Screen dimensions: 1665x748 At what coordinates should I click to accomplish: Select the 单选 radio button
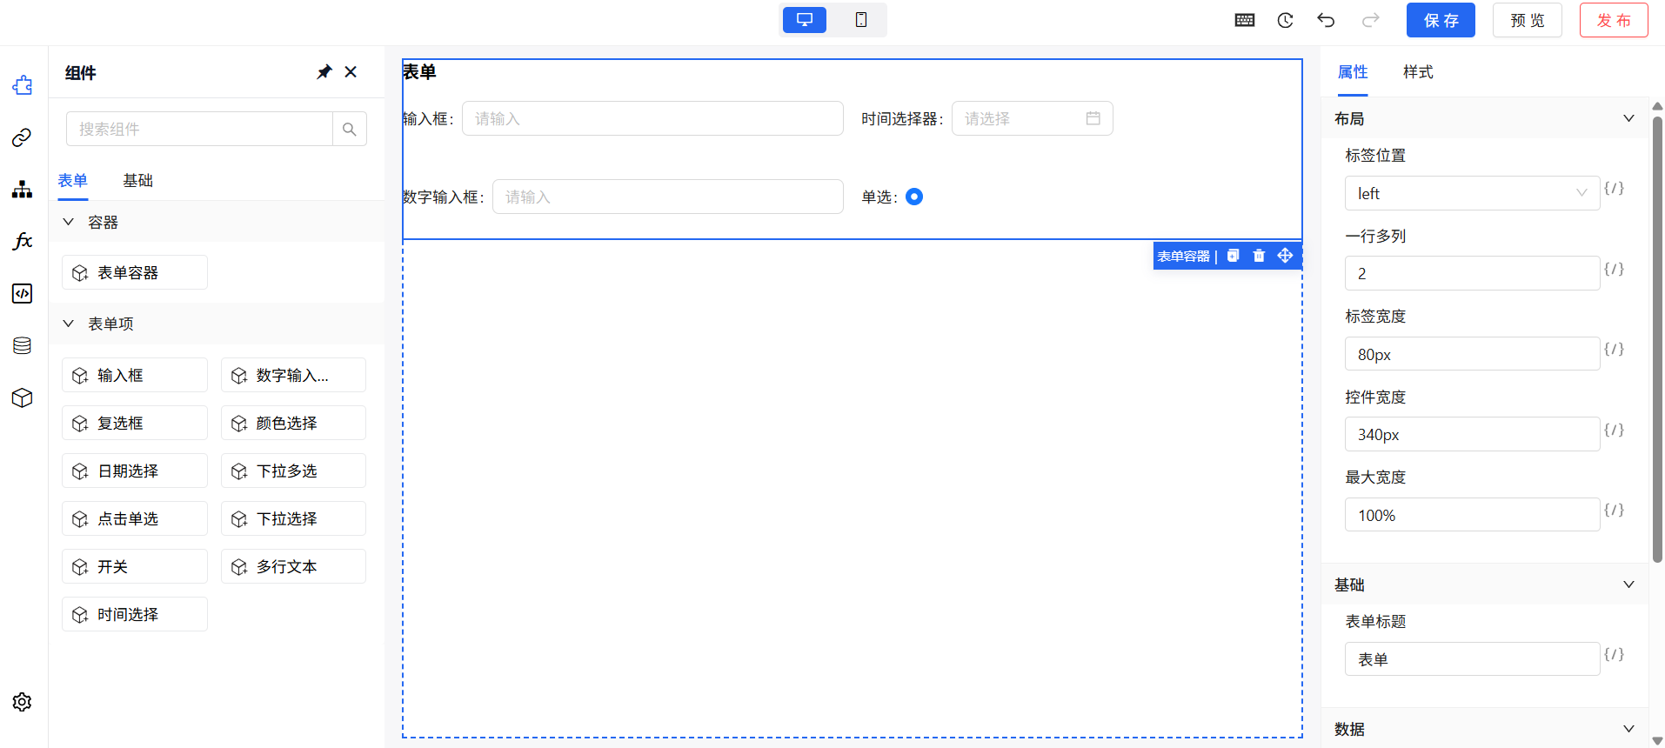[913, 197]
